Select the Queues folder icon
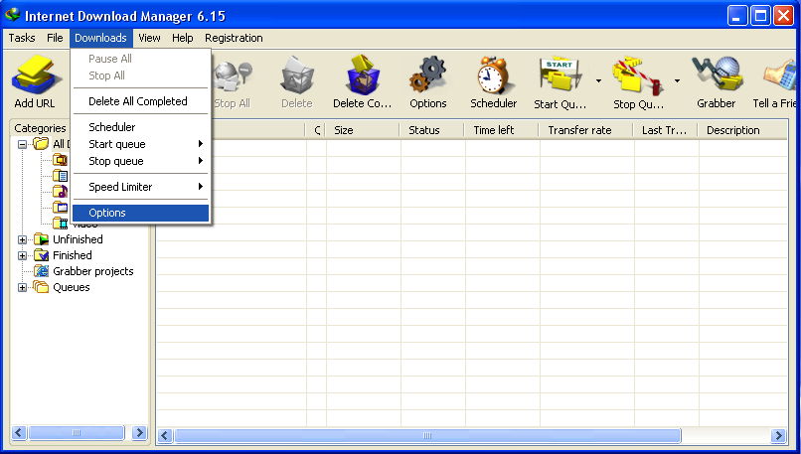The image size is (801, 454). 41,287
